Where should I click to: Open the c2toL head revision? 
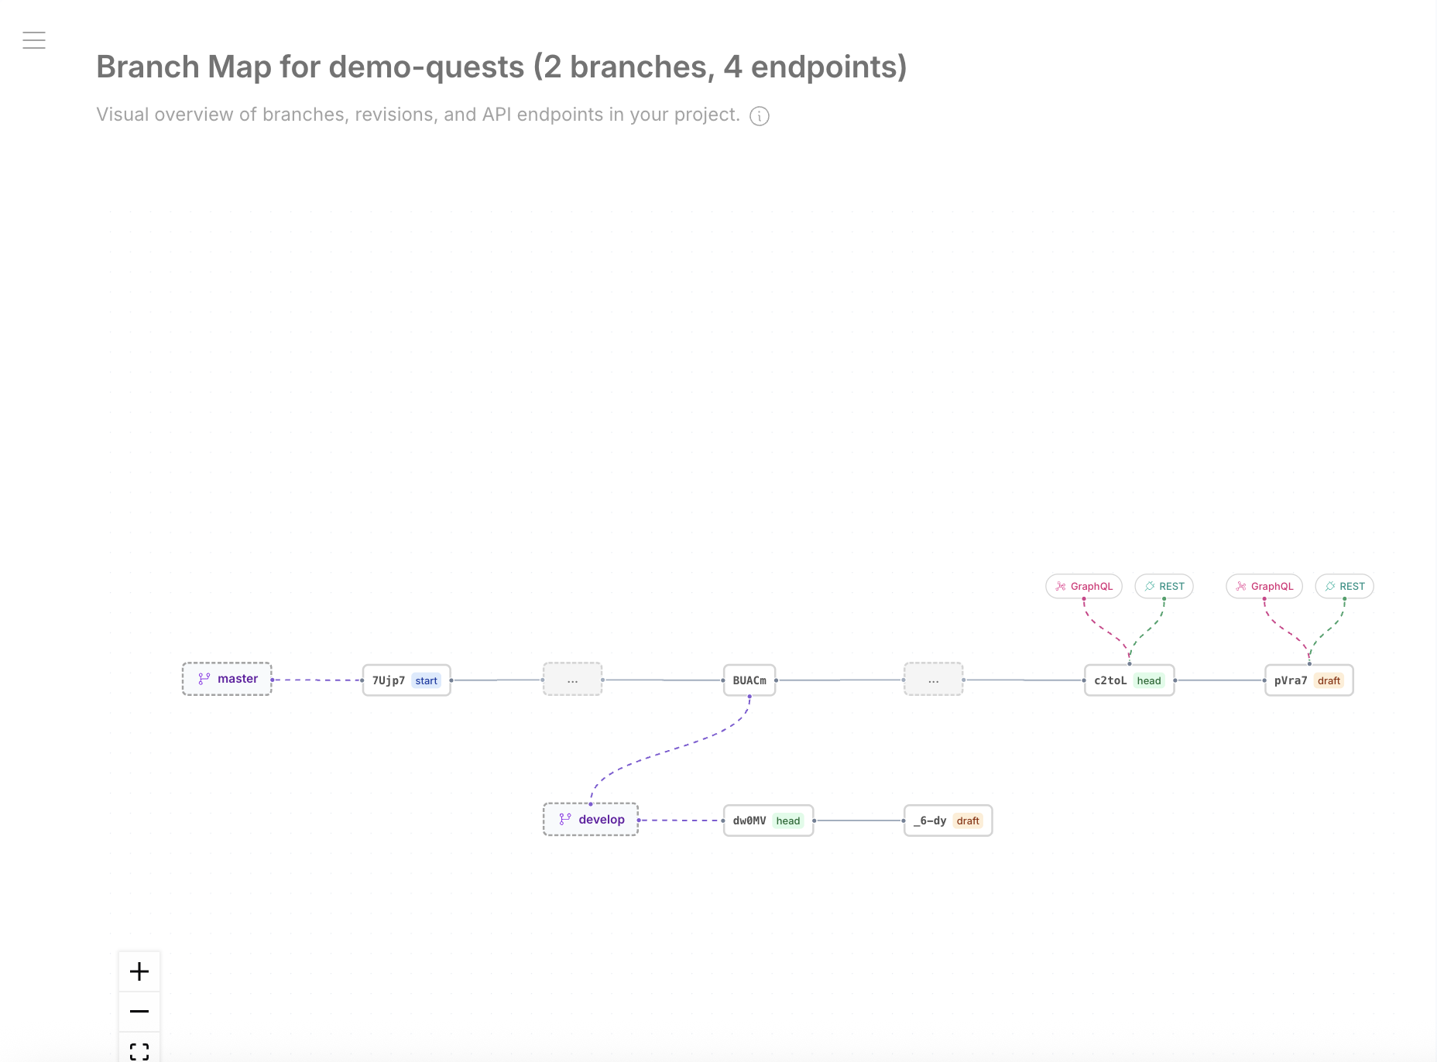click(x=1129, y=680)
